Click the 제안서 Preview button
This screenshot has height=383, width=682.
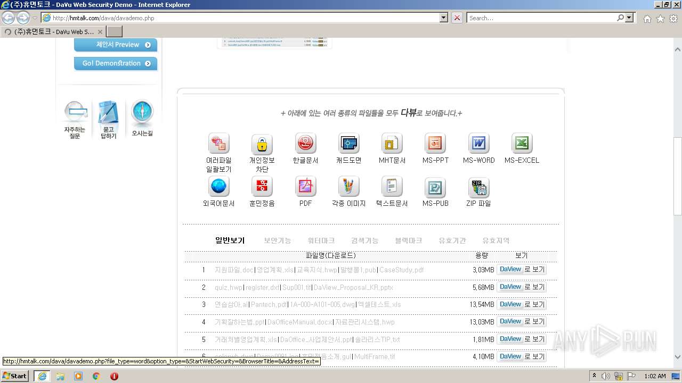[x=116, y=45]
